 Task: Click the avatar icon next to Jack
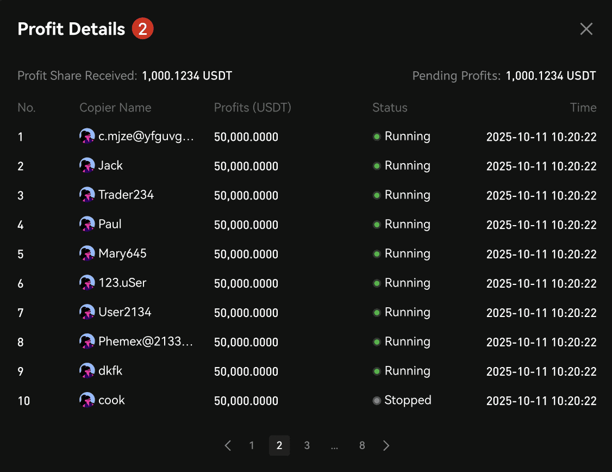(87, 165)
